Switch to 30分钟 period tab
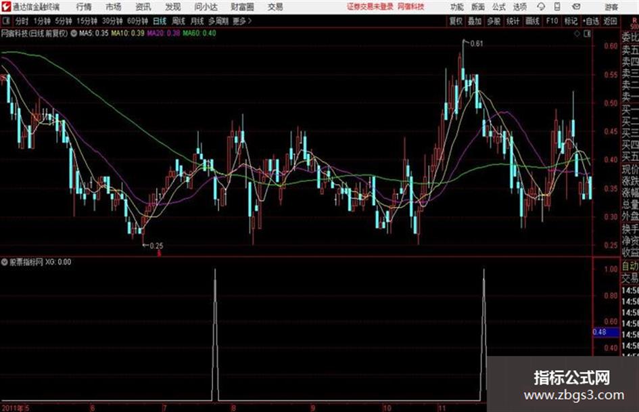Screen dimensions: 639x412 [112, 21]
